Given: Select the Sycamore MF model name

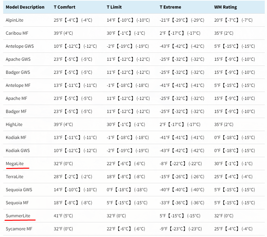Looking at the screenshot, I should pos(19,229).
